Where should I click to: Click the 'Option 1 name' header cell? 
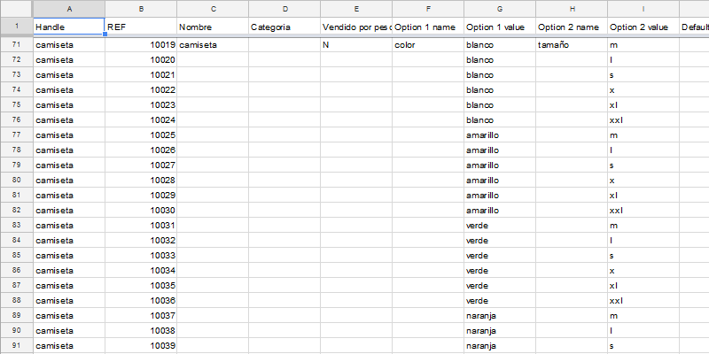[x=428, y=27]
